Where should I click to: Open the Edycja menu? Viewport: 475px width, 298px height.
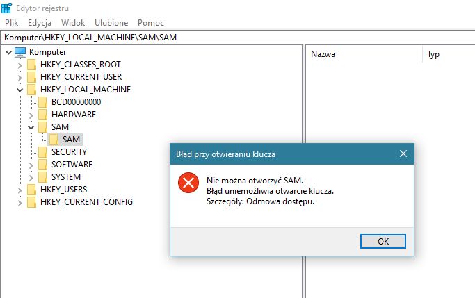coord(40,23)
